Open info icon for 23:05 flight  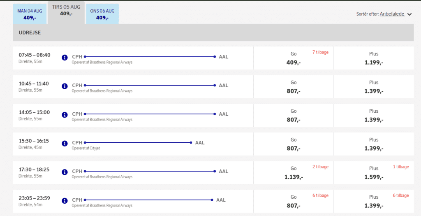click(x=65, y=201)
